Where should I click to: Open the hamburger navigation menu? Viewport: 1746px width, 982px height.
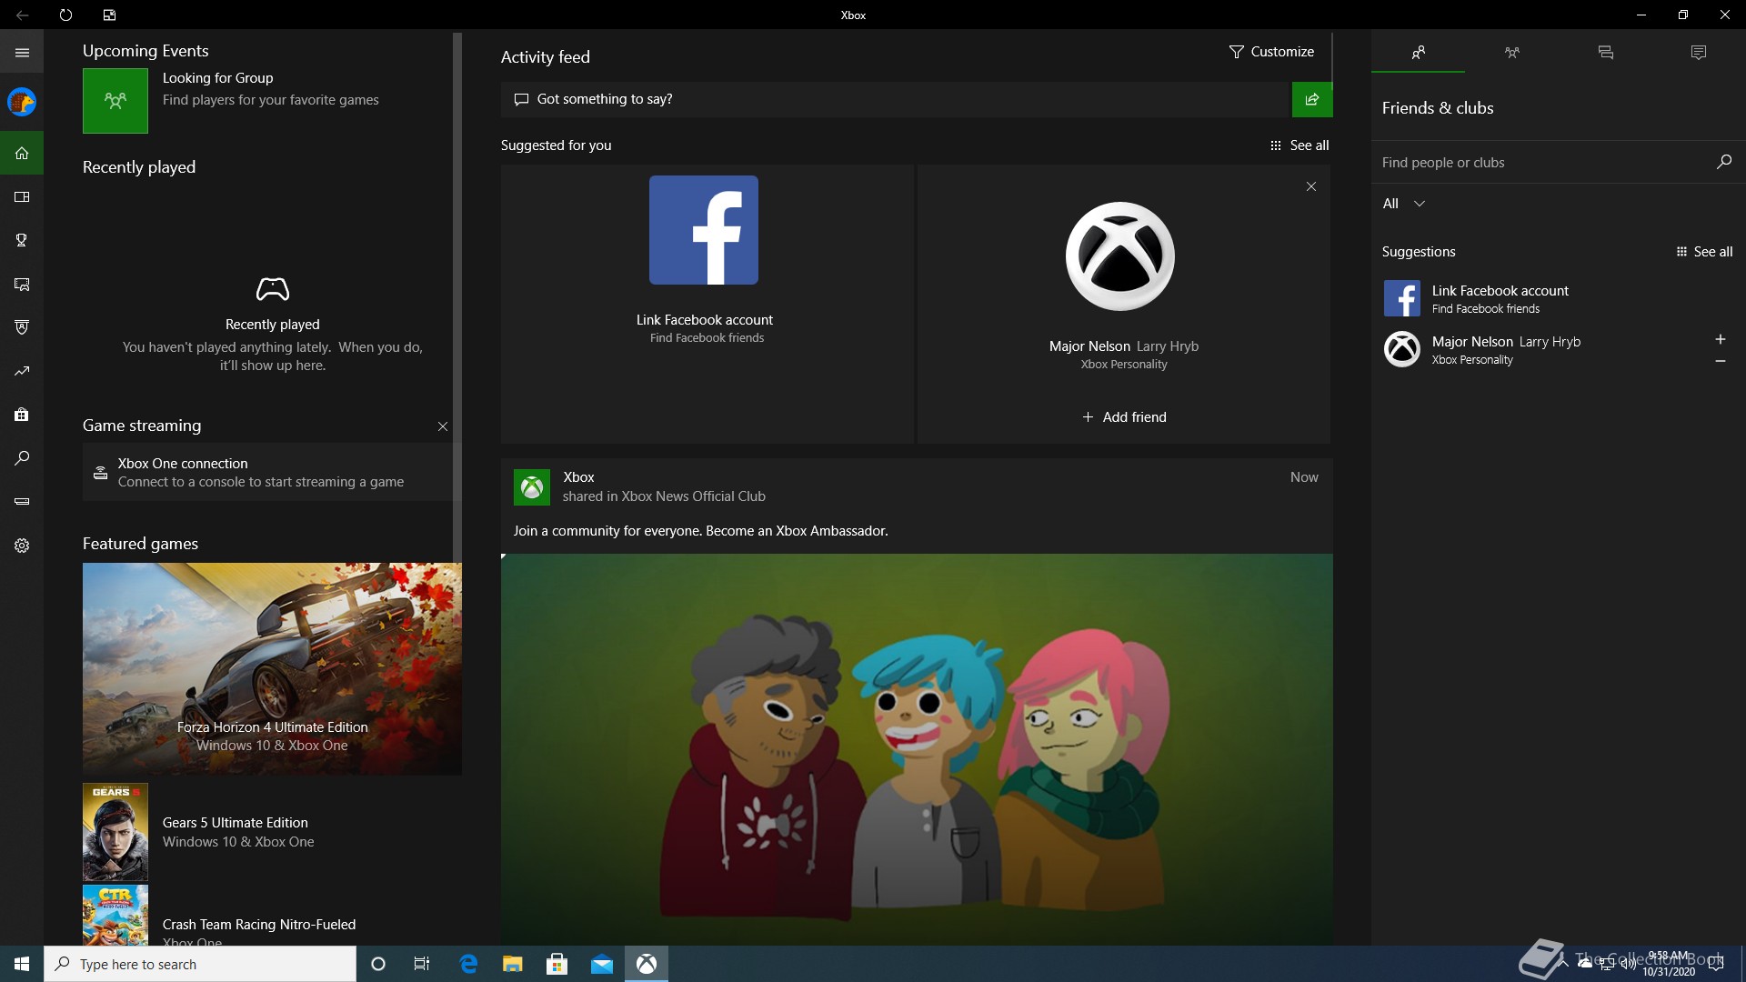tap(22, 53)
